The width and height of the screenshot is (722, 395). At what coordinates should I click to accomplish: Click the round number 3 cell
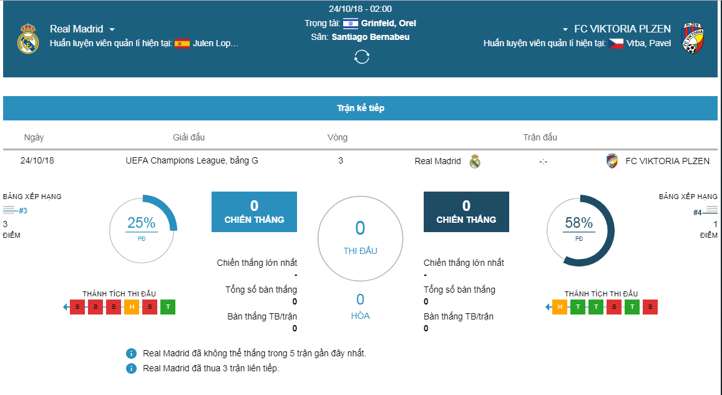pyautogui.click(x=341, y=160)
